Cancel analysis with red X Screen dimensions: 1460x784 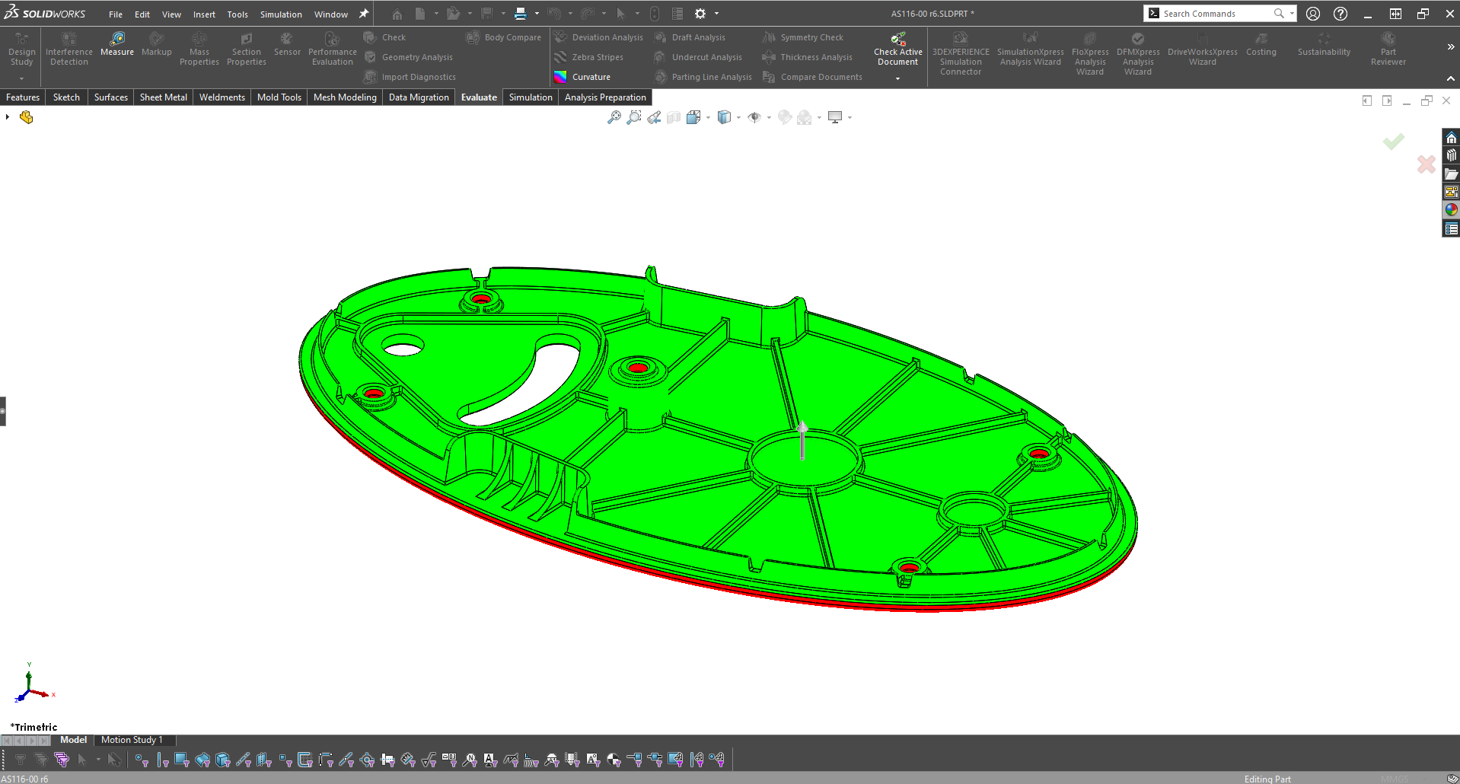pos(1427,164)
